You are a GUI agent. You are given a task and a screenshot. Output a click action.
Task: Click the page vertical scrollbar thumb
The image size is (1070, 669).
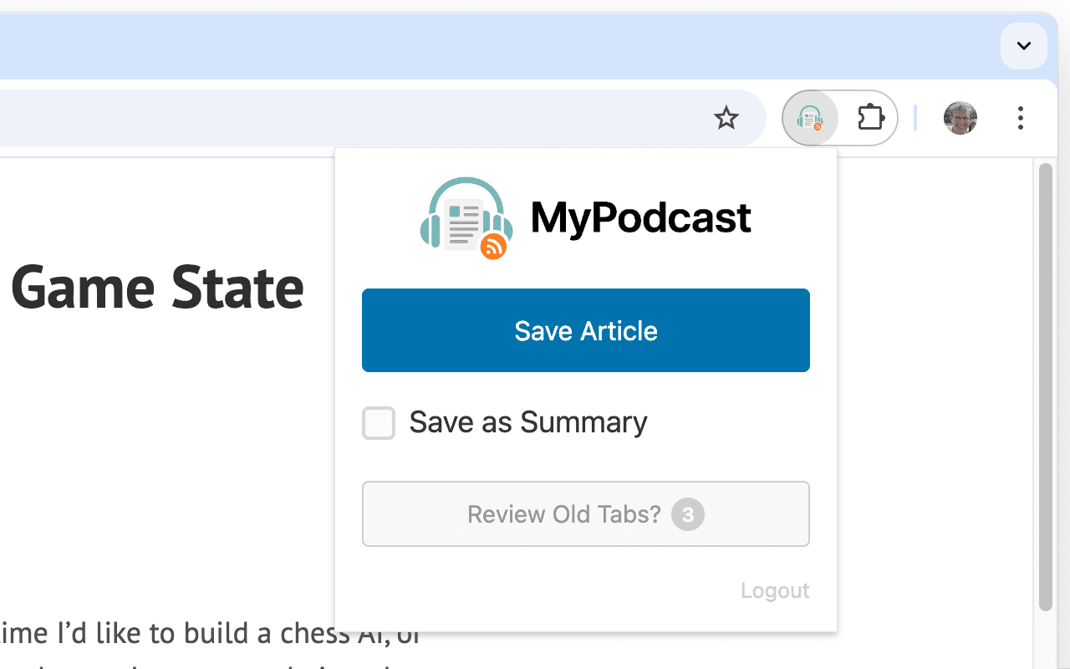(x=1045, y=385)
